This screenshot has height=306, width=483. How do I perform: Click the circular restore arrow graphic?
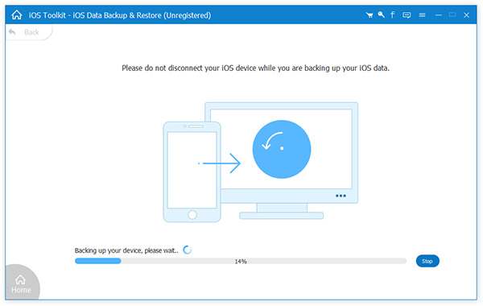(282, 149)
